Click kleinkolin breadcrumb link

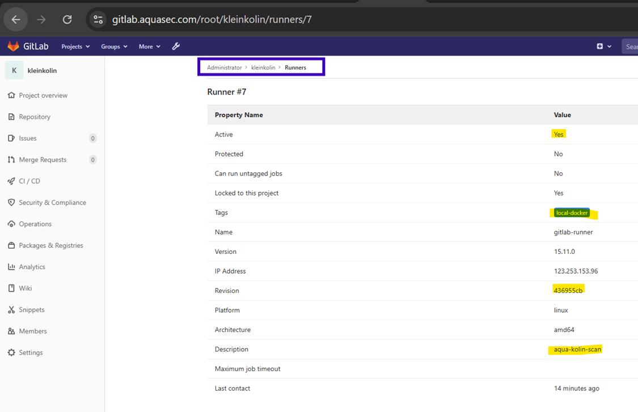coord(263,67)
